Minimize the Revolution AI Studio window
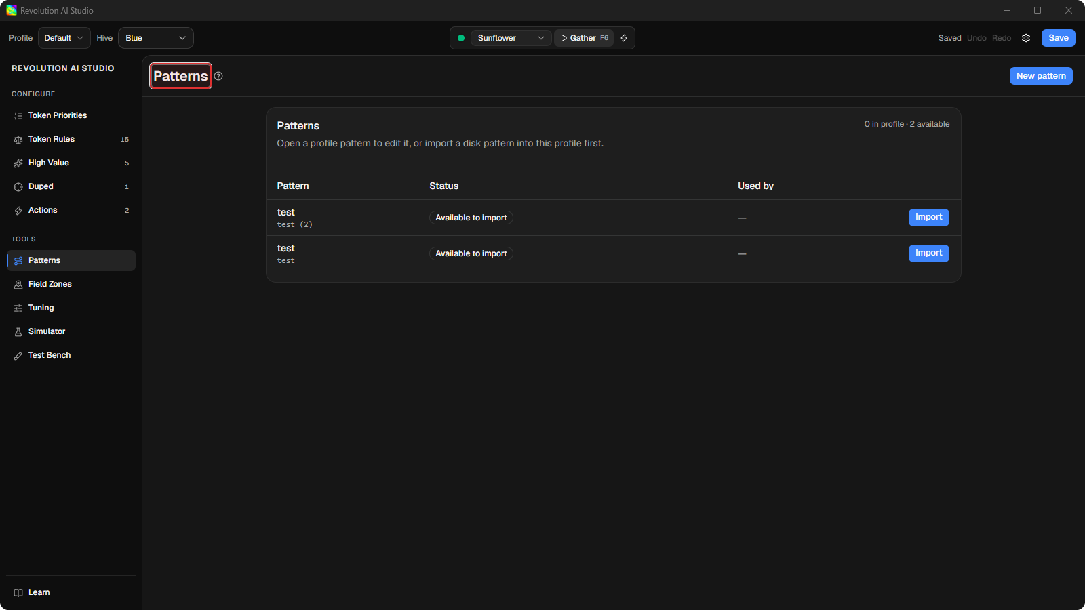Image resolution: width=1085 pixels, height=610 pixels. coord(1007,10)
